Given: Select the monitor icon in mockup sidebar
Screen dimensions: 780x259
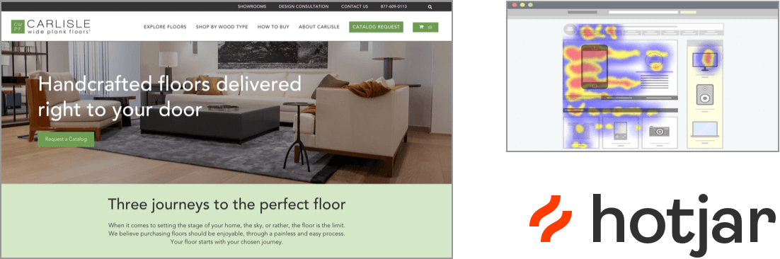Looking at the screenshot, I should [704, 60].
